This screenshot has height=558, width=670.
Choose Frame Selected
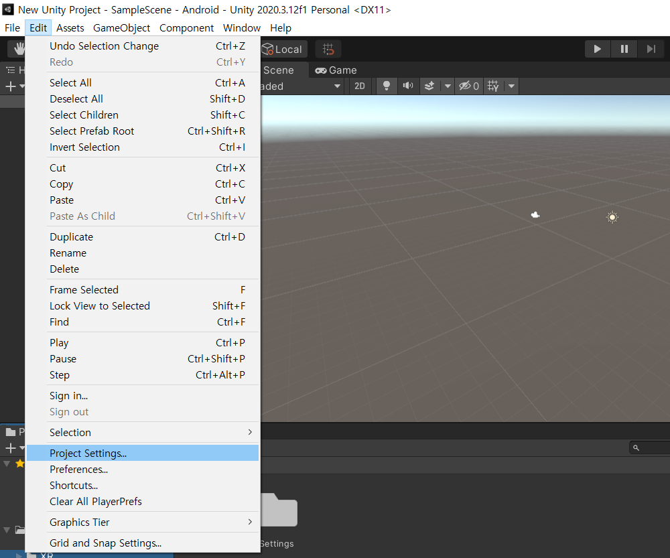click(x=143, y=290)
